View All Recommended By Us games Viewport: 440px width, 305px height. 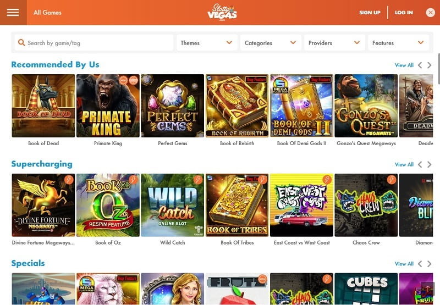pos(404,65)
